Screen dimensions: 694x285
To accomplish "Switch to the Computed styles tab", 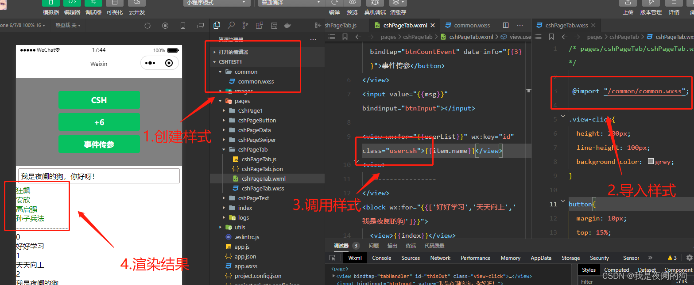I will [616, 270].
